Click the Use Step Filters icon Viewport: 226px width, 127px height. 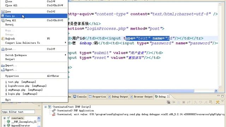tap(218, 102)
